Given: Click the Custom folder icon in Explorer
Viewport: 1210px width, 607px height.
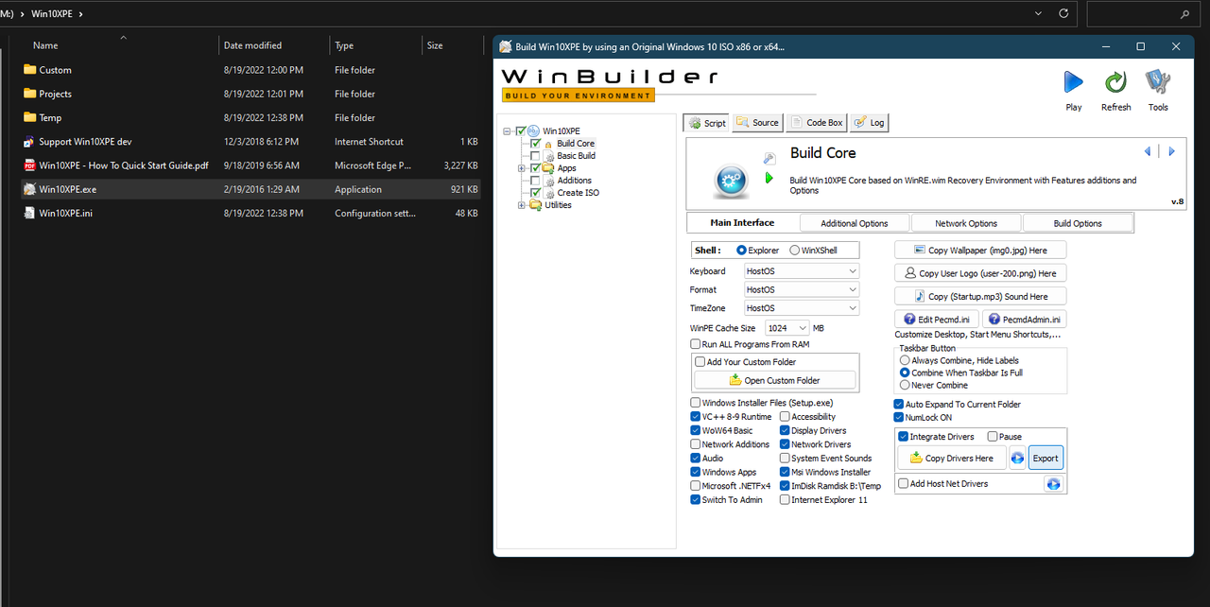Looking at the screenshot, I should [x=29, y=70].
